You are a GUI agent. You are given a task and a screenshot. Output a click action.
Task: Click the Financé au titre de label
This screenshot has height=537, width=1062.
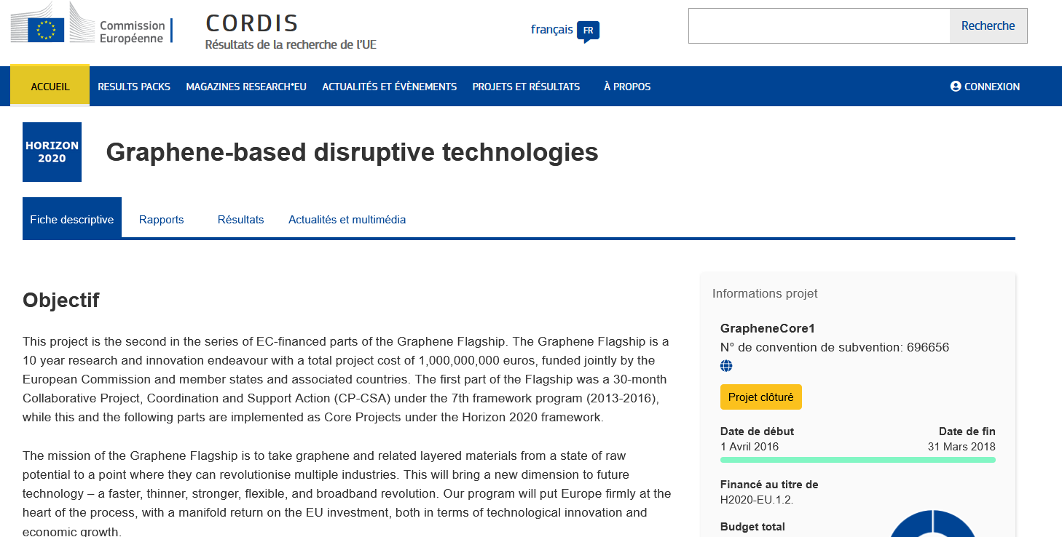769,485
